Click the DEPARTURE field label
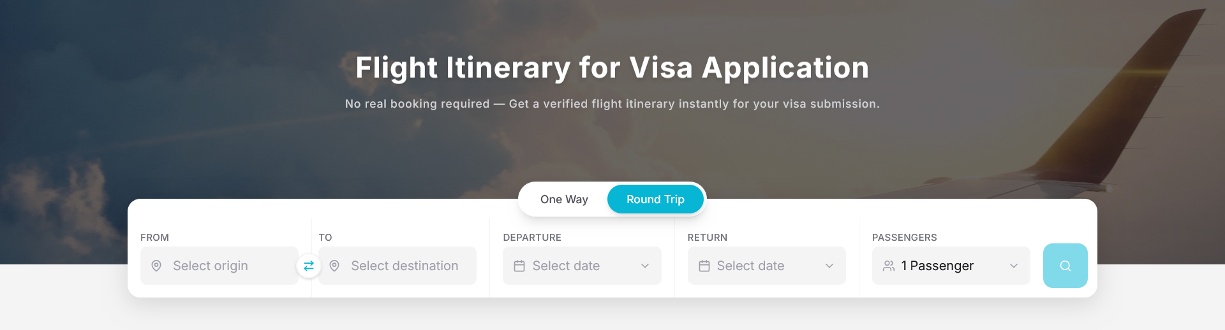Viewport: 1225px width, 330px height. 532,238
